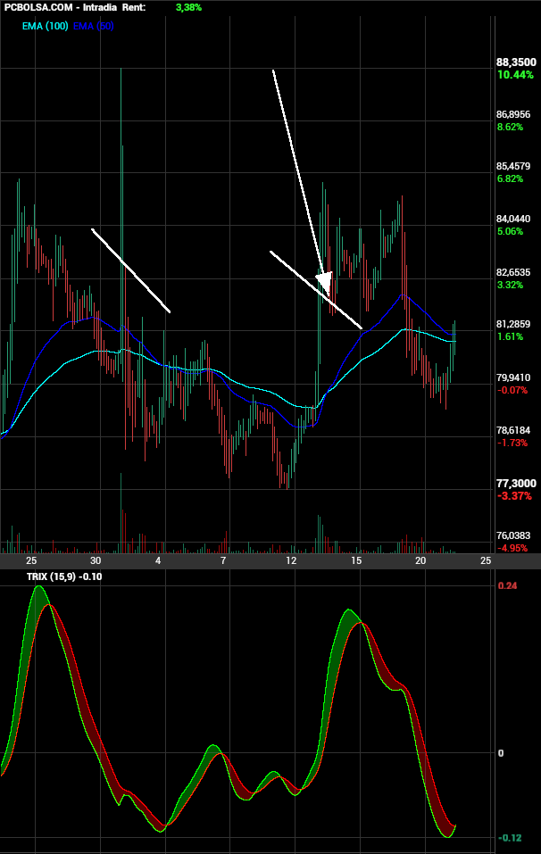Click the Rent: label
This screenshot has width=541, height=854.
point(134,8)
